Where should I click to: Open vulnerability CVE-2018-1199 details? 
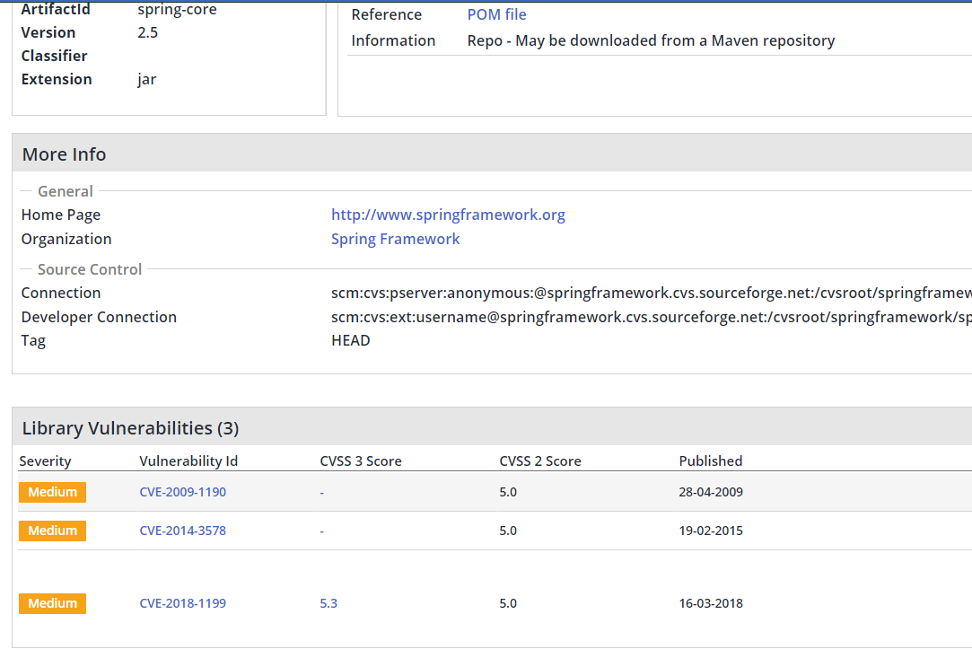click(182, 603)
